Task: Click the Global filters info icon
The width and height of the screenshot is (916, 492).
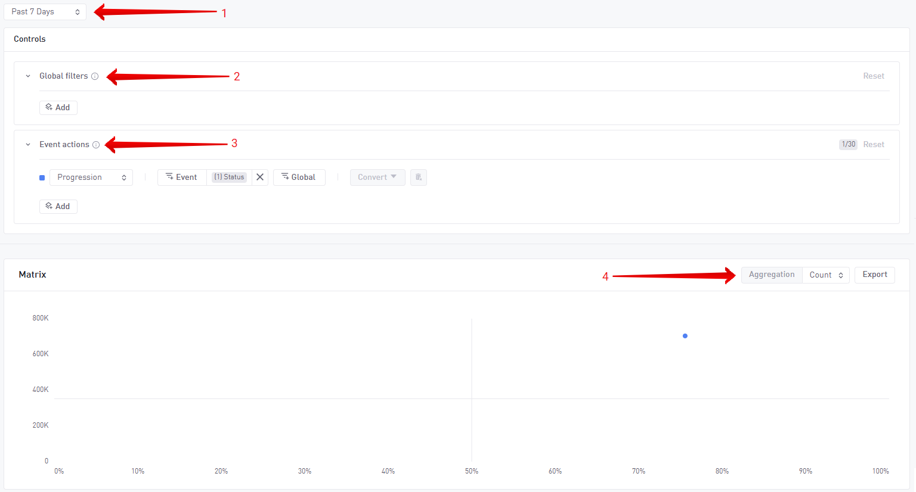Action: (95, 76)
